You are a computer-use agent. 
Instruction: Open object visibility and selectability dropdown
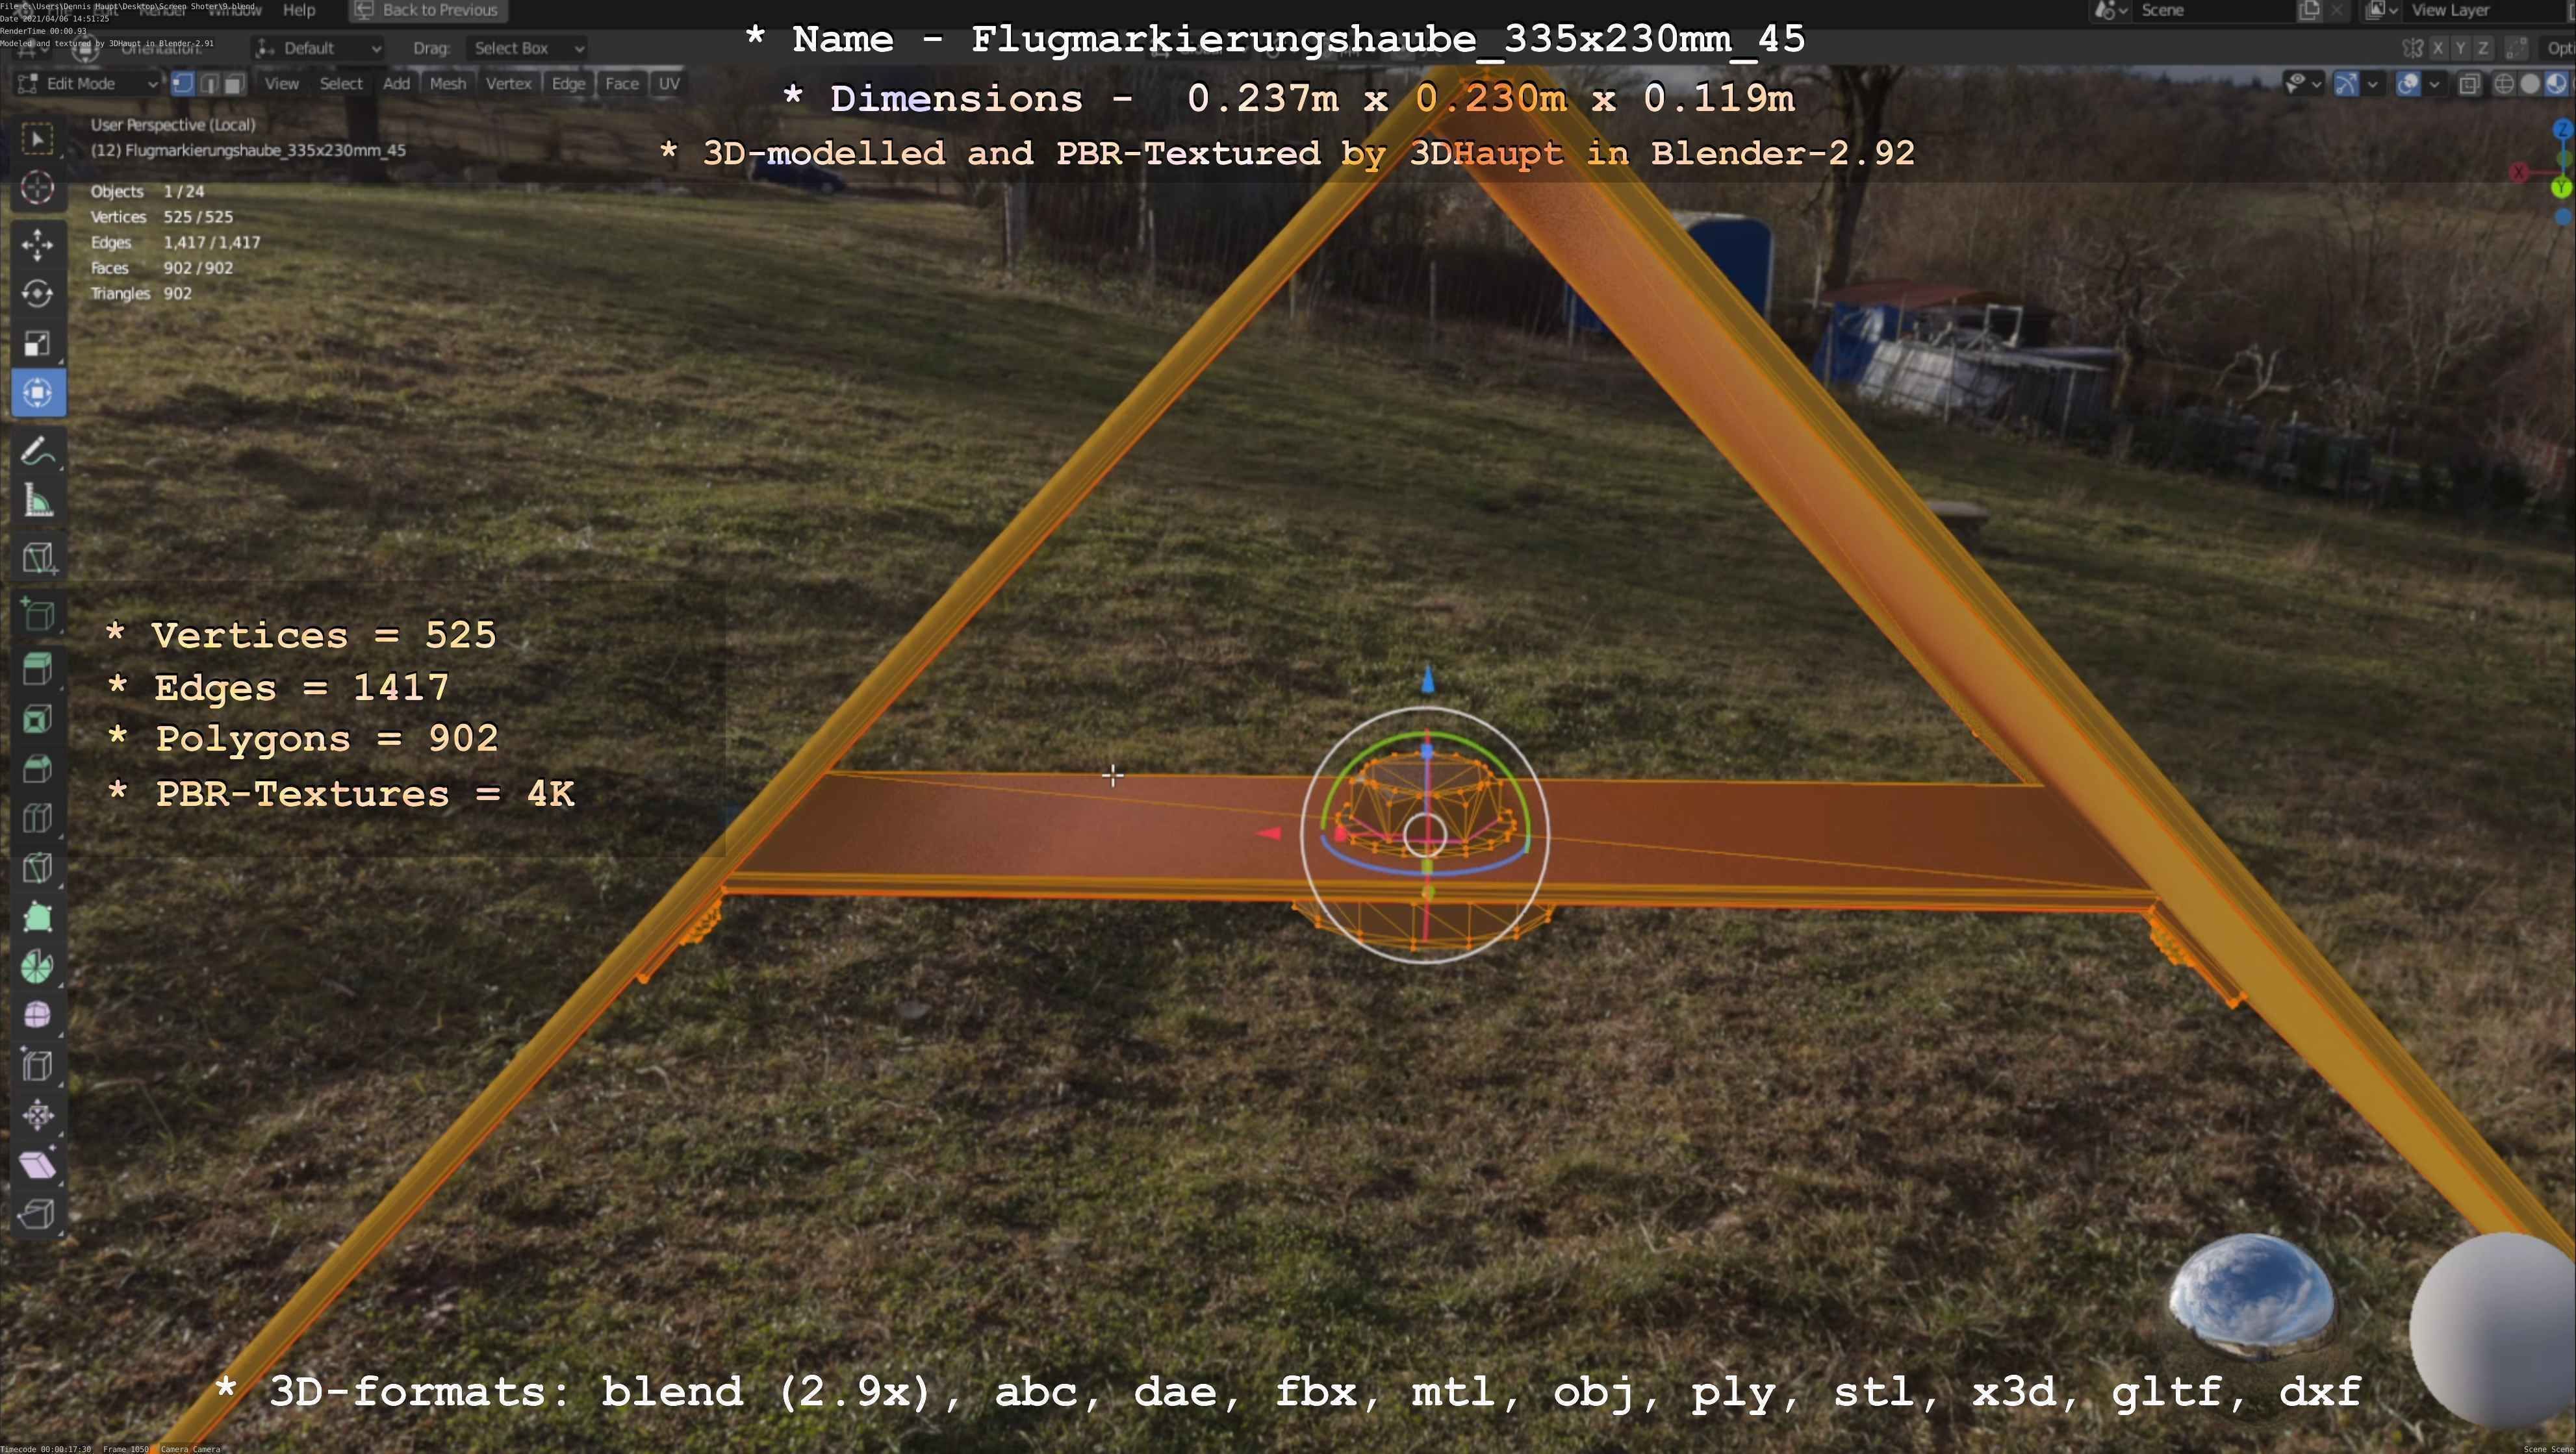pos(2303,84)
